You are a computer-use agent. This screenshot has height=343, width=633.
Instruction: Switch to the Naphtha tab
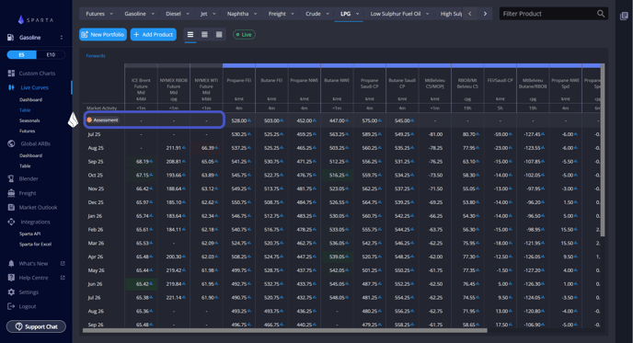coord(237,14)
